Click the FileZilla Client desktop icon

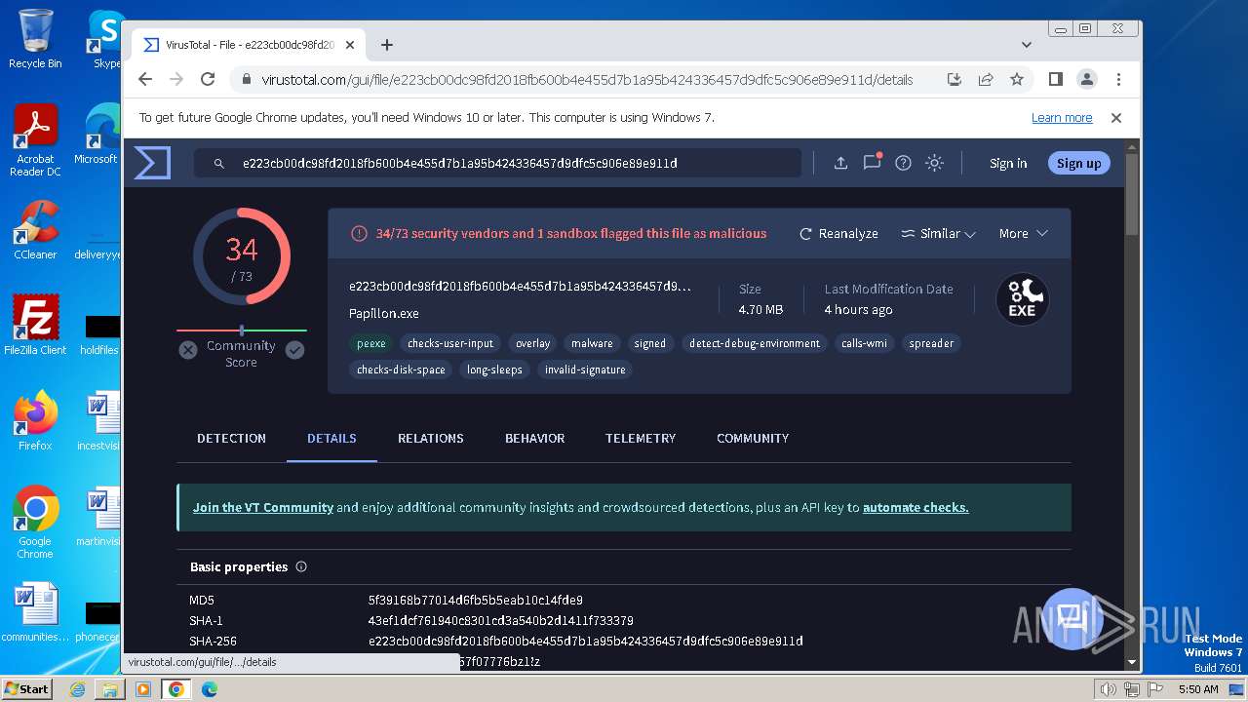[x=35, y=326]
